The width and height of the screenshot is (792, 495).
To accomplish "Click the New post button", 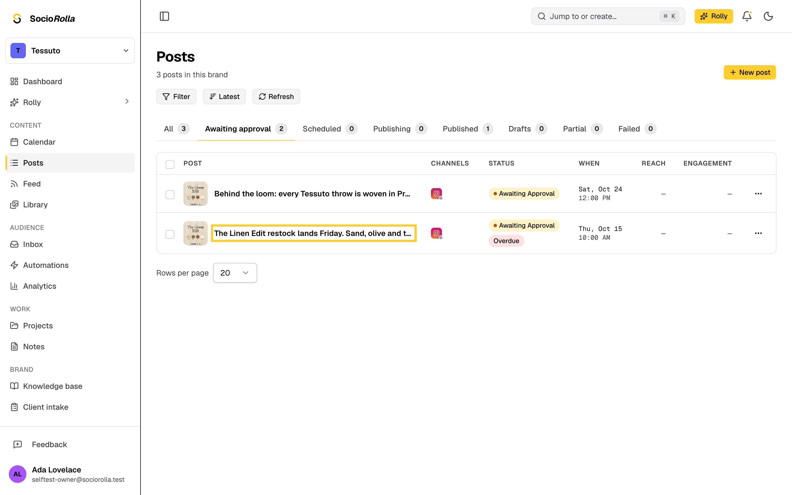I will click(x=749, y=72).
